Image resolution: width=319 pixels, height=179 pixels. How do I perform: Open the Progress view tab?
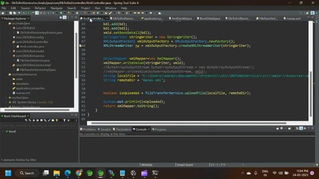(x=159, y=129)
